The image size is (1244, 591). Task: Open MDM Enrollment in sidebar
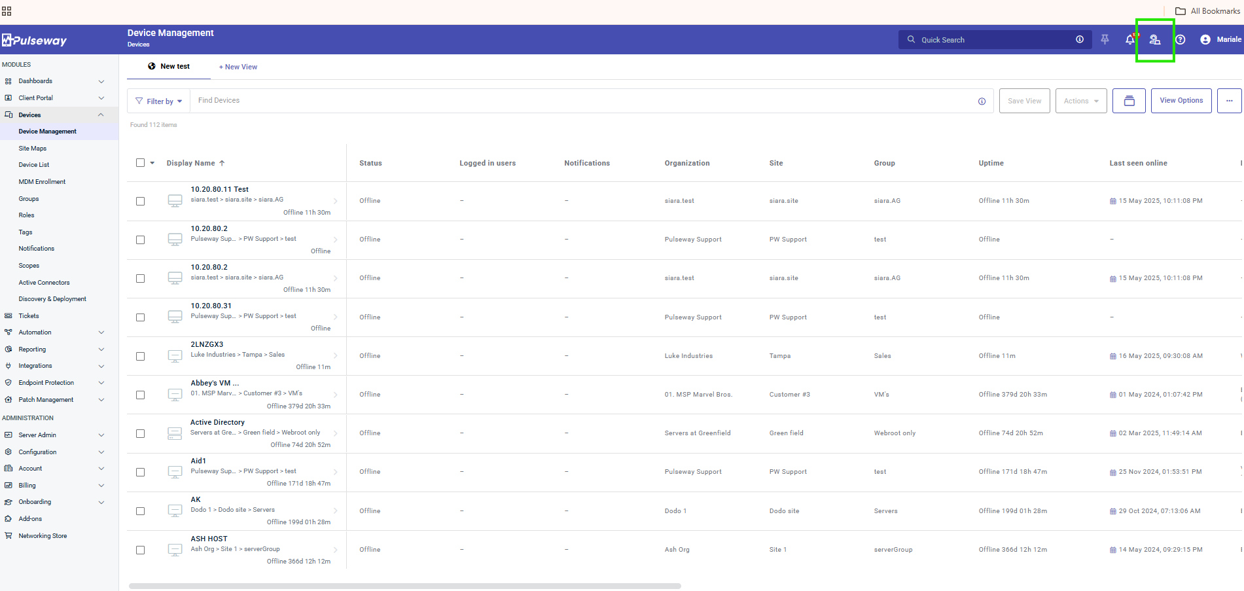click(x=42, y=182)
